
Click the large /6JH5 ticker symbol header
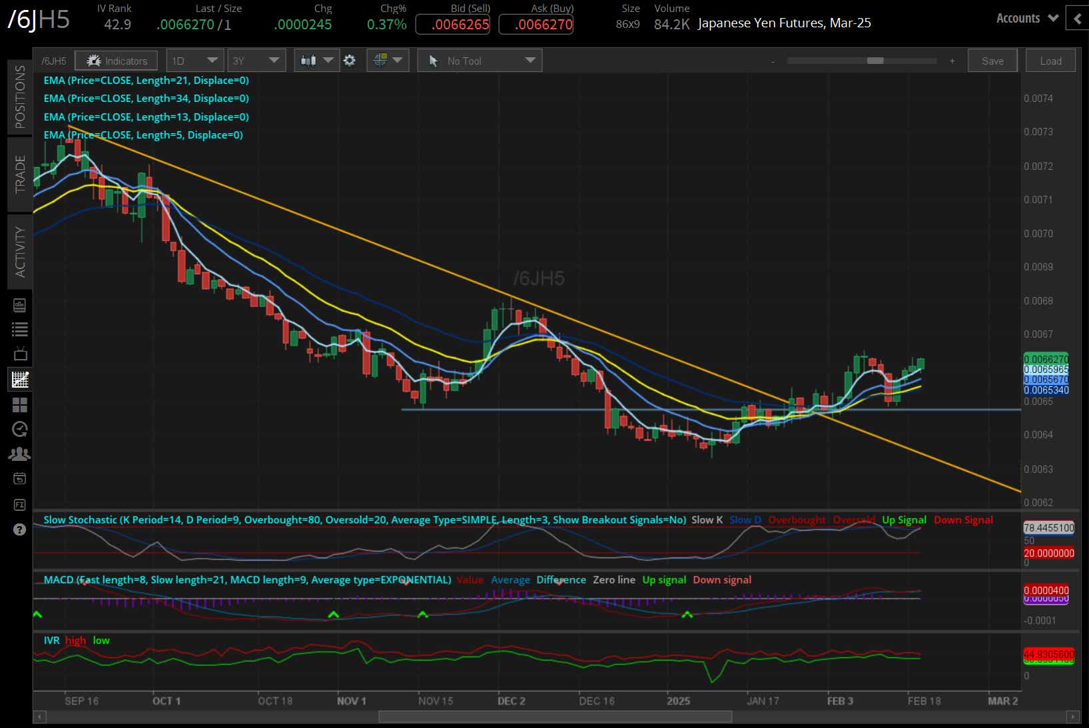click(38, 19)
